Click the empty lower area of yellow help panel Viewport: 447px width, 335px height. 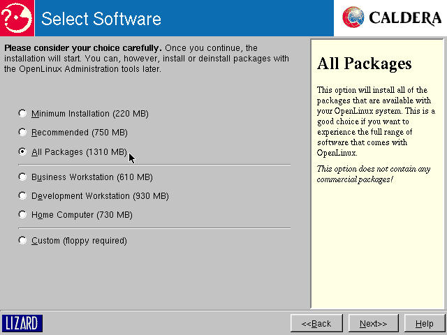click(376, 251)
